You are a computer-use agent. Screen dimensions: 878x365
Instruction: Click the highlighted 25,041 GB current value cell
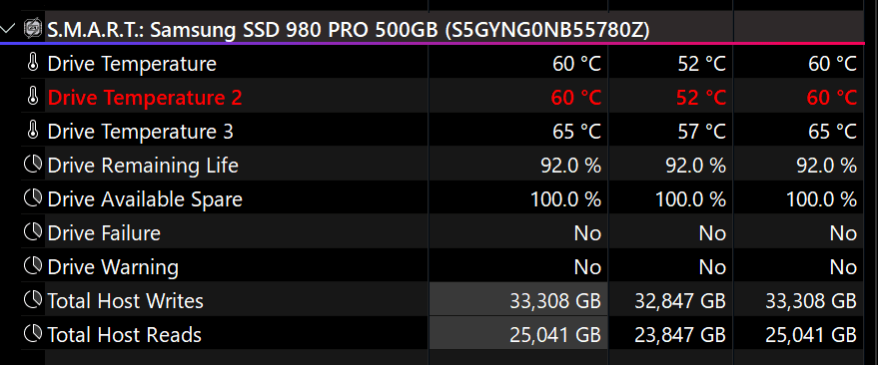pos(518,334)
